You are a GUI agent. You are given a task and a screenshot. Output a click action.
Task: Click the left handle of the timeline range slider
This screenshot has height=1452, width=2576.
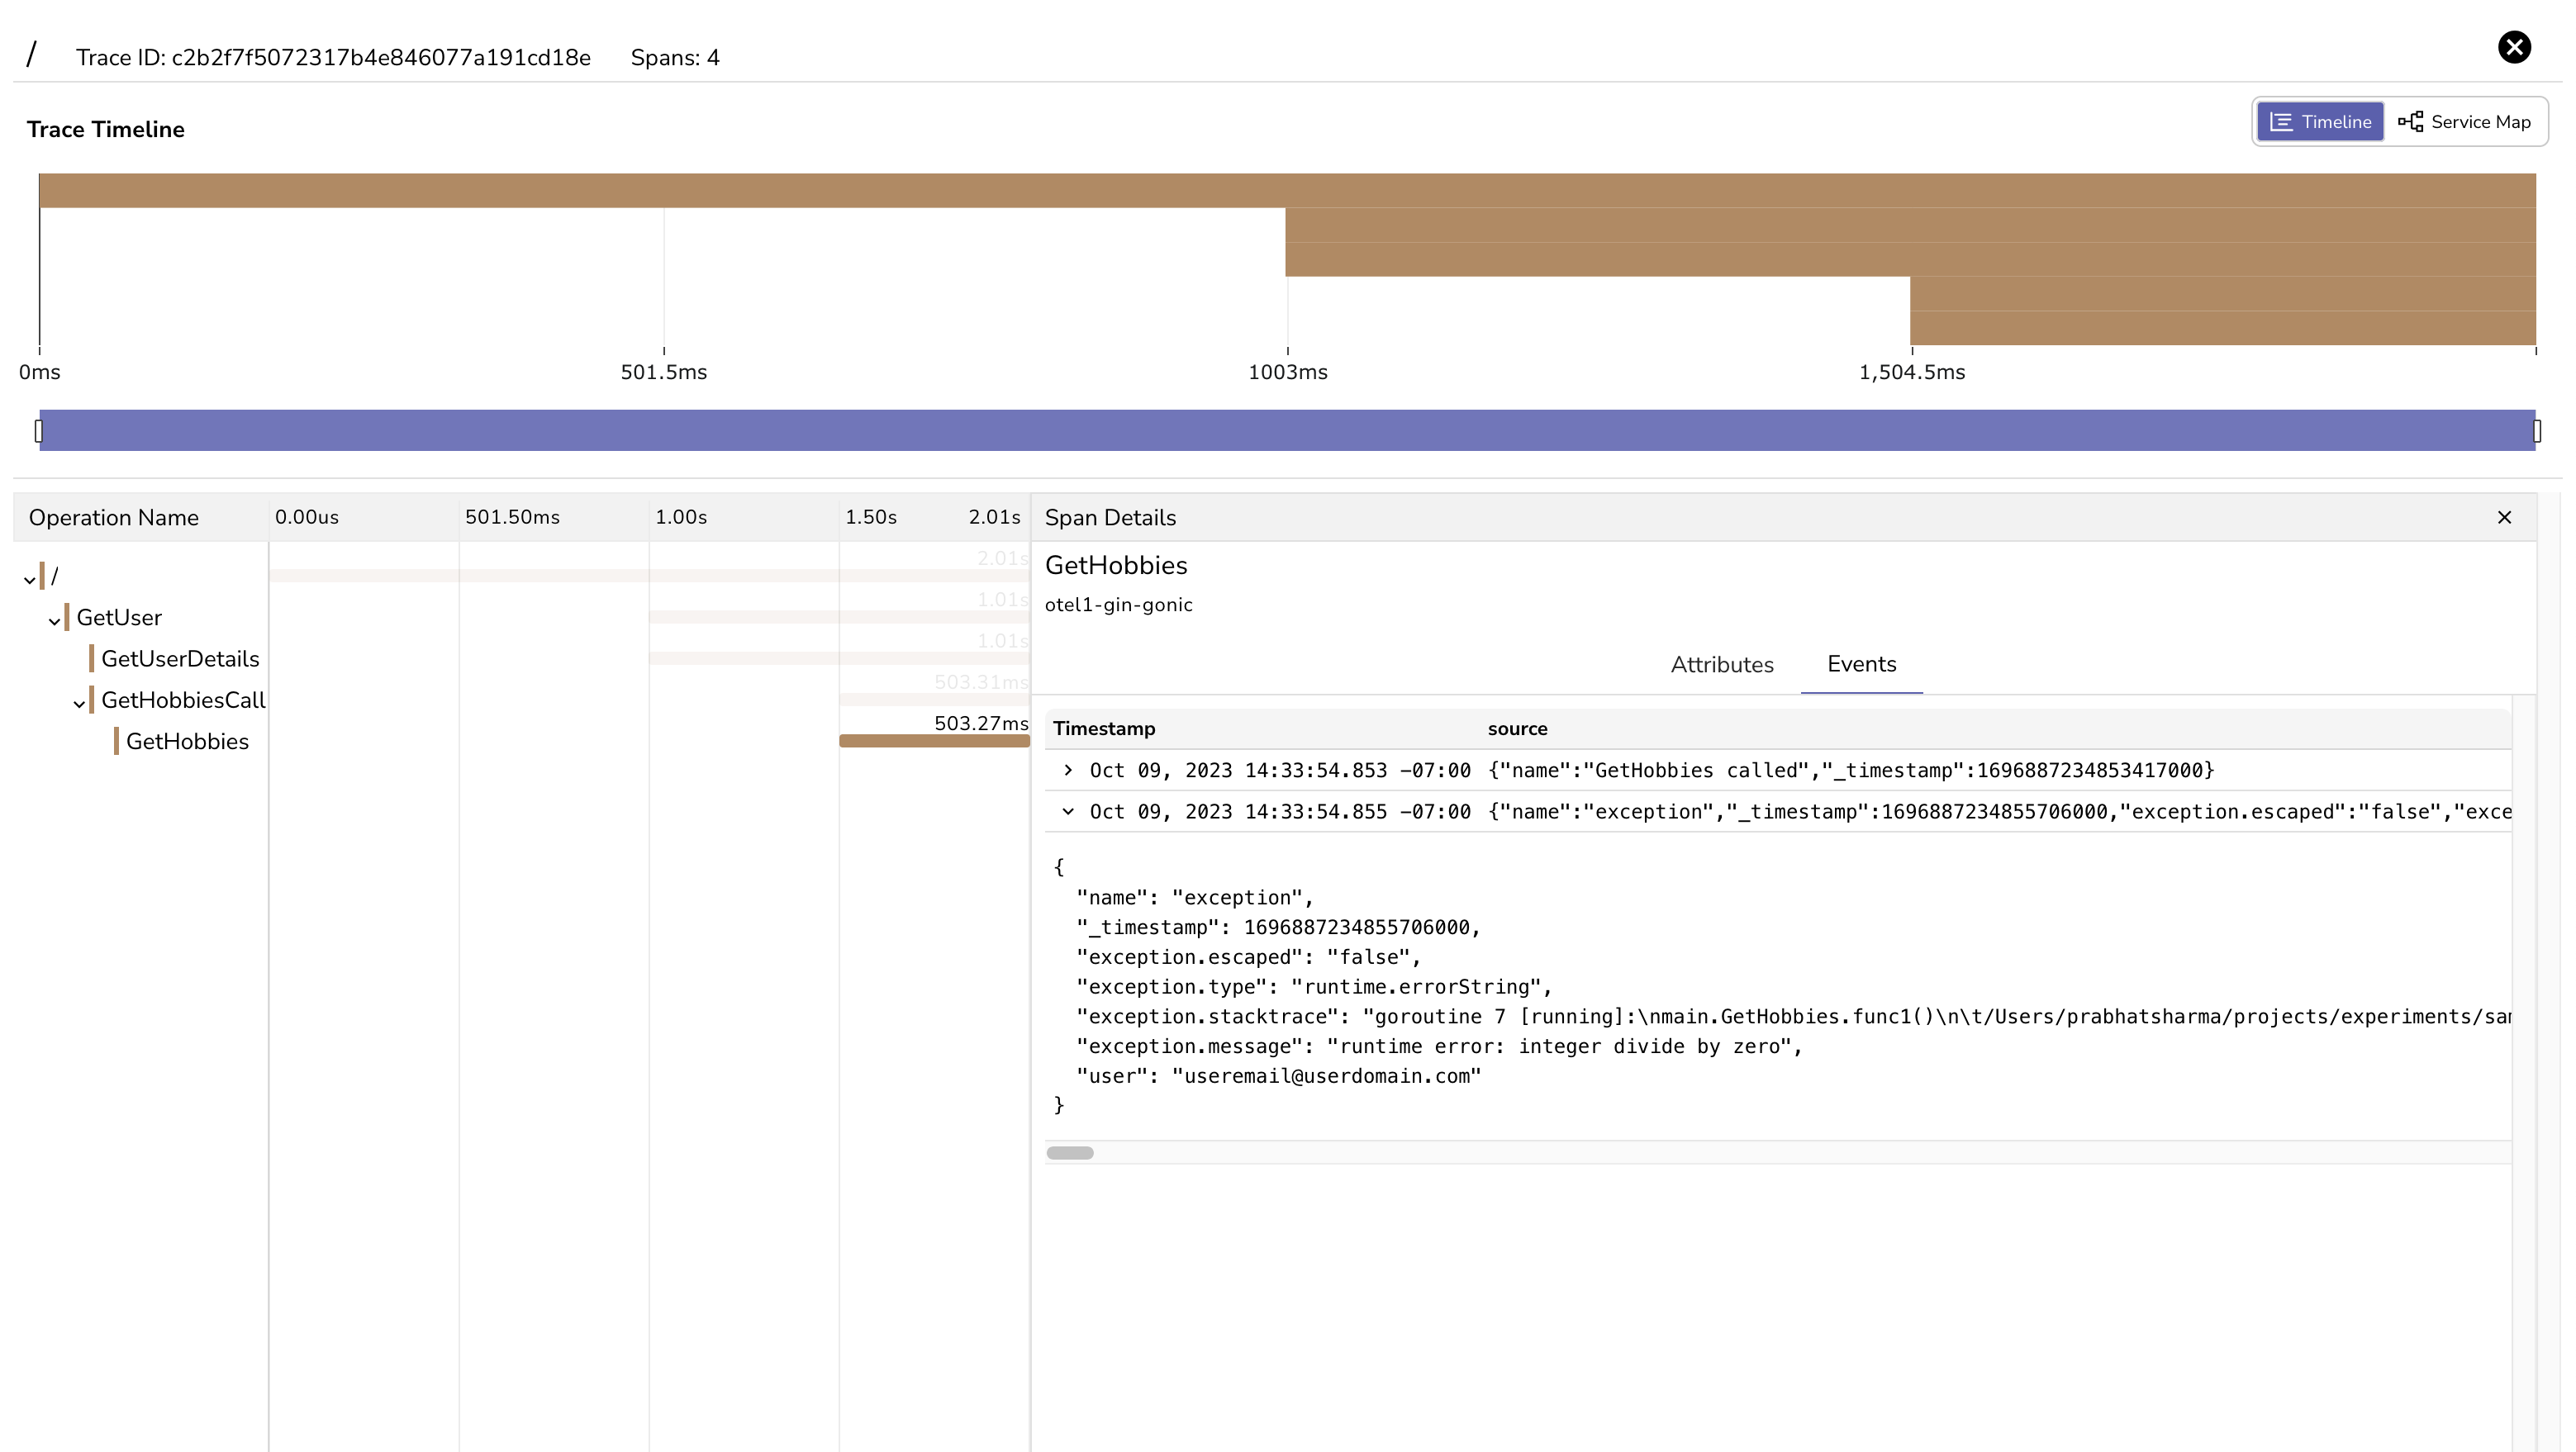(x=40, y=431)
